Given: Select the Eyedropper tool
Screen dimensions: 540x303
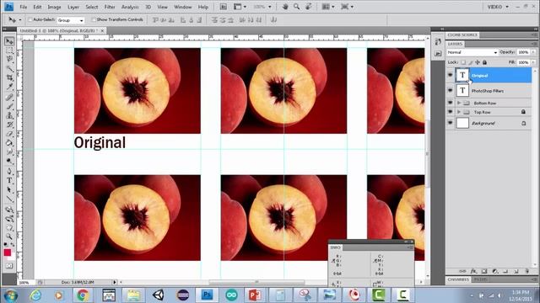Looking at the screenshot, I should [9, 87].
